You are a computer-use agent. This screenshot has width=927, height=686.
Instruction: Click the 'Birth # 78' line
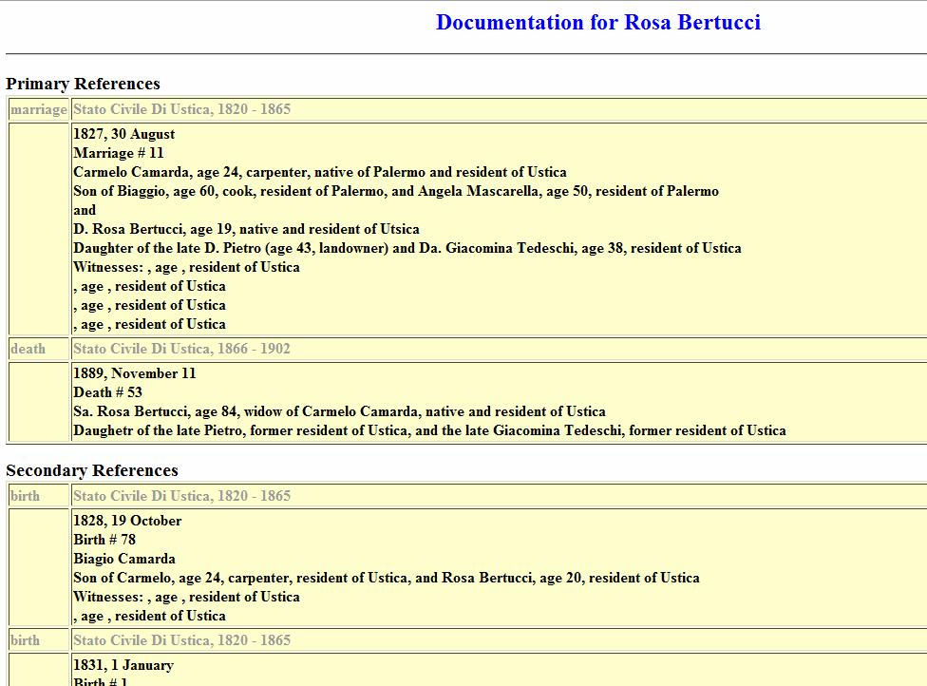point(104,540)
